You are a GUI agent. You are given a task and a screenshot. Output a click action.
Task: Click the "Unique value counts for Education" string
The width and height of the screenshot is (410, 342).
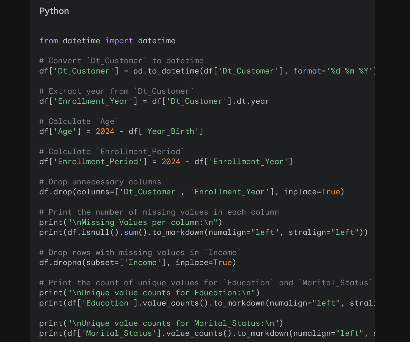tap(161, 293)
